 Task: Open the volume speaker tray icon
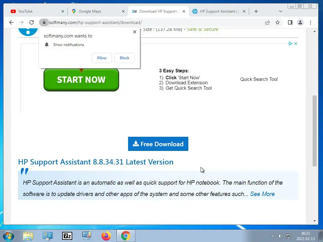(x=280, y=236)
